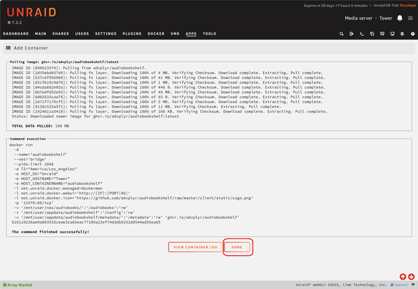Click the scroll-to-top red arrow
The height and width of the screenshot is (289, 418).
[403, 276]
